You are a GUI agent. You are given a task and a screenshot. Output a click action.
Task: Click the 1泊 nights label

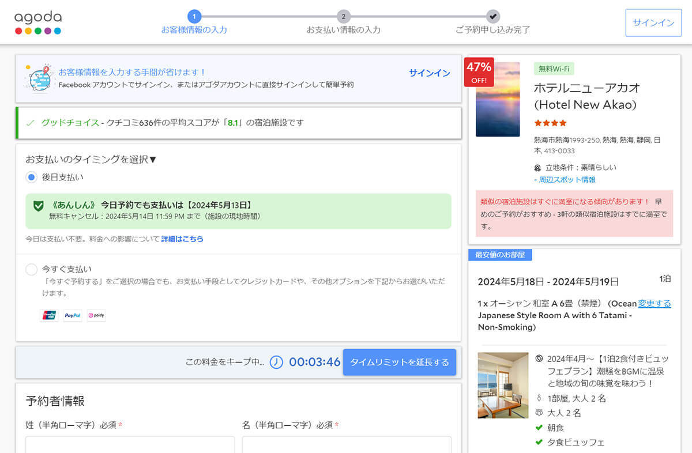(665, 278)
